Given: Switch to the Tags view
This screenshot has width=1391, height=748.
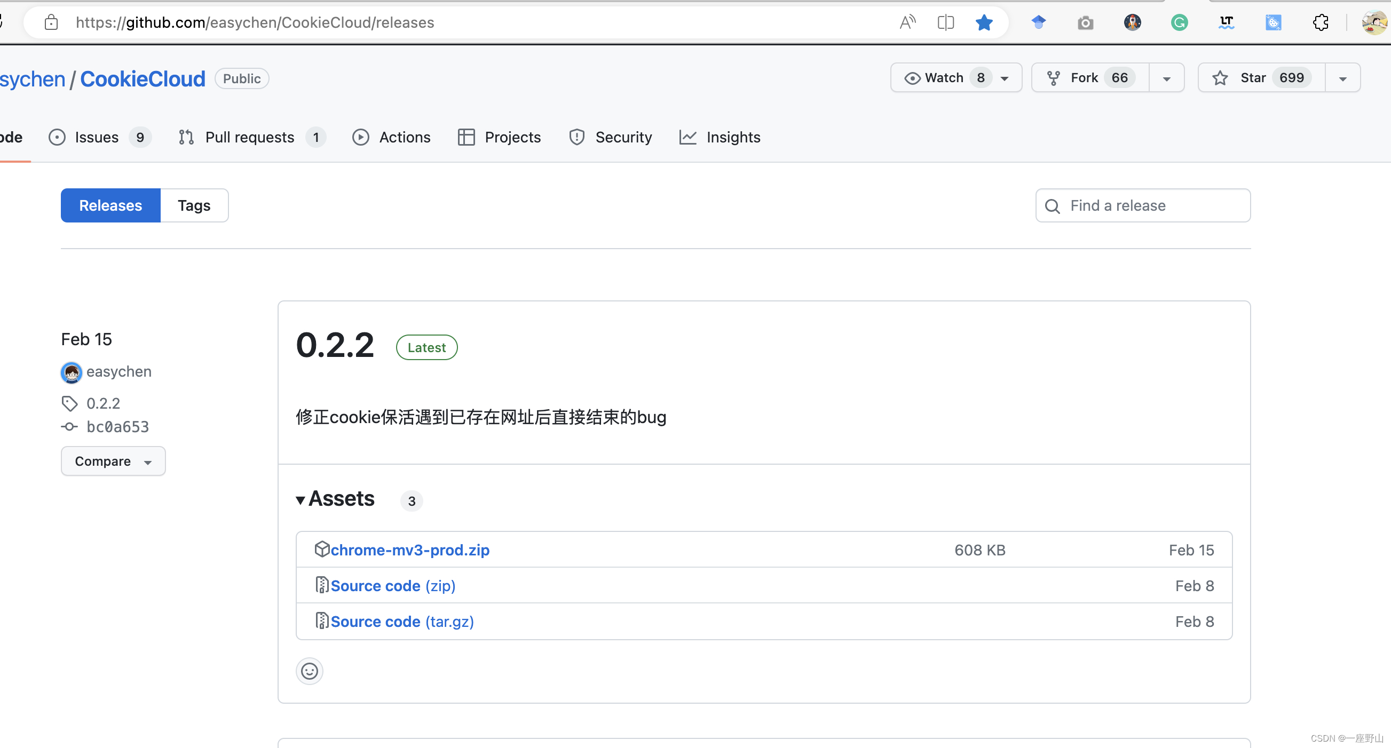Looking at the screenshot, I should coord(194,205).
